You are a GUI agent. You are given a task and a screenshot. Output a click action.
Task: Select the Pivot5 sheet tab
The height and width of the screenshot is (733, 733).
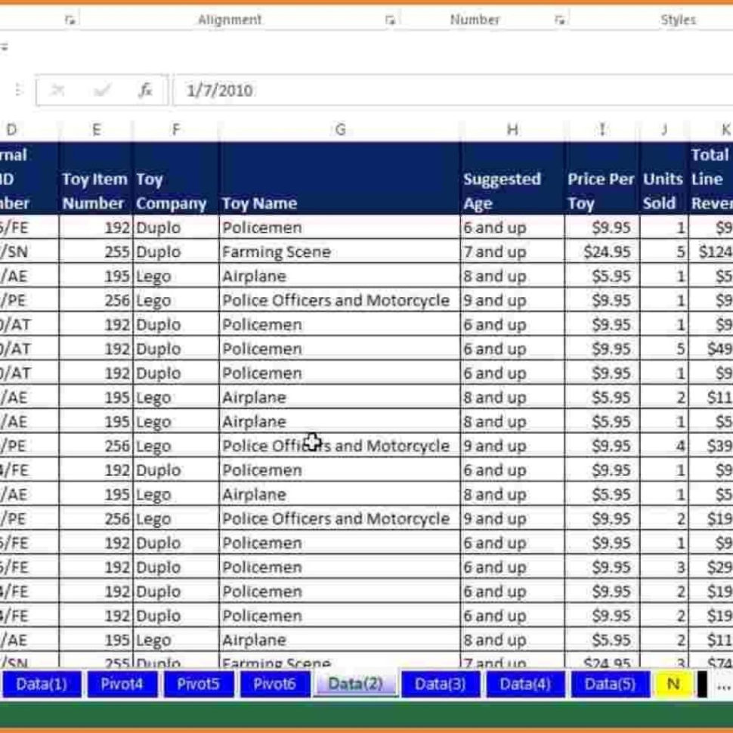tap(199, 684)
